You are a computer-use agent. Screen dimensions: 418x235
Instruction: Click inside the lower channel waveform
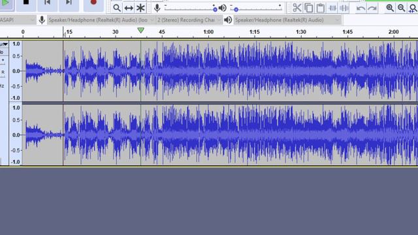220,135
